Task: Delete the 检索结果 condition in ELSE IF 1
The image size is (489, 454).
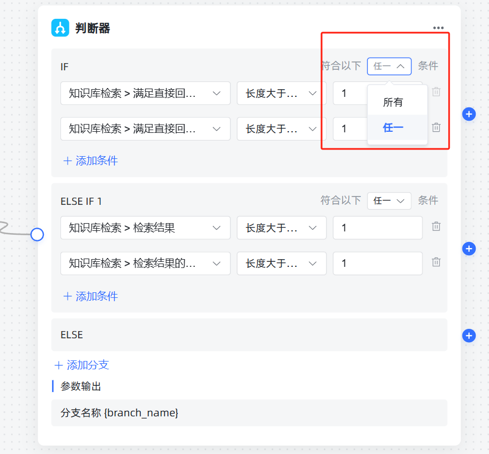Action: pyautogui.click(x=436, y=227)
